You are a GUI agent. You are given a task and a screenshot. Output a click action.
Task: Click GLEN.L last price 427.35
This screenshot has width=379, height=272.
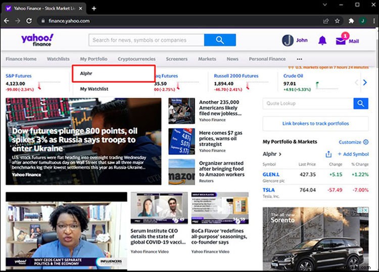point(307,174)
